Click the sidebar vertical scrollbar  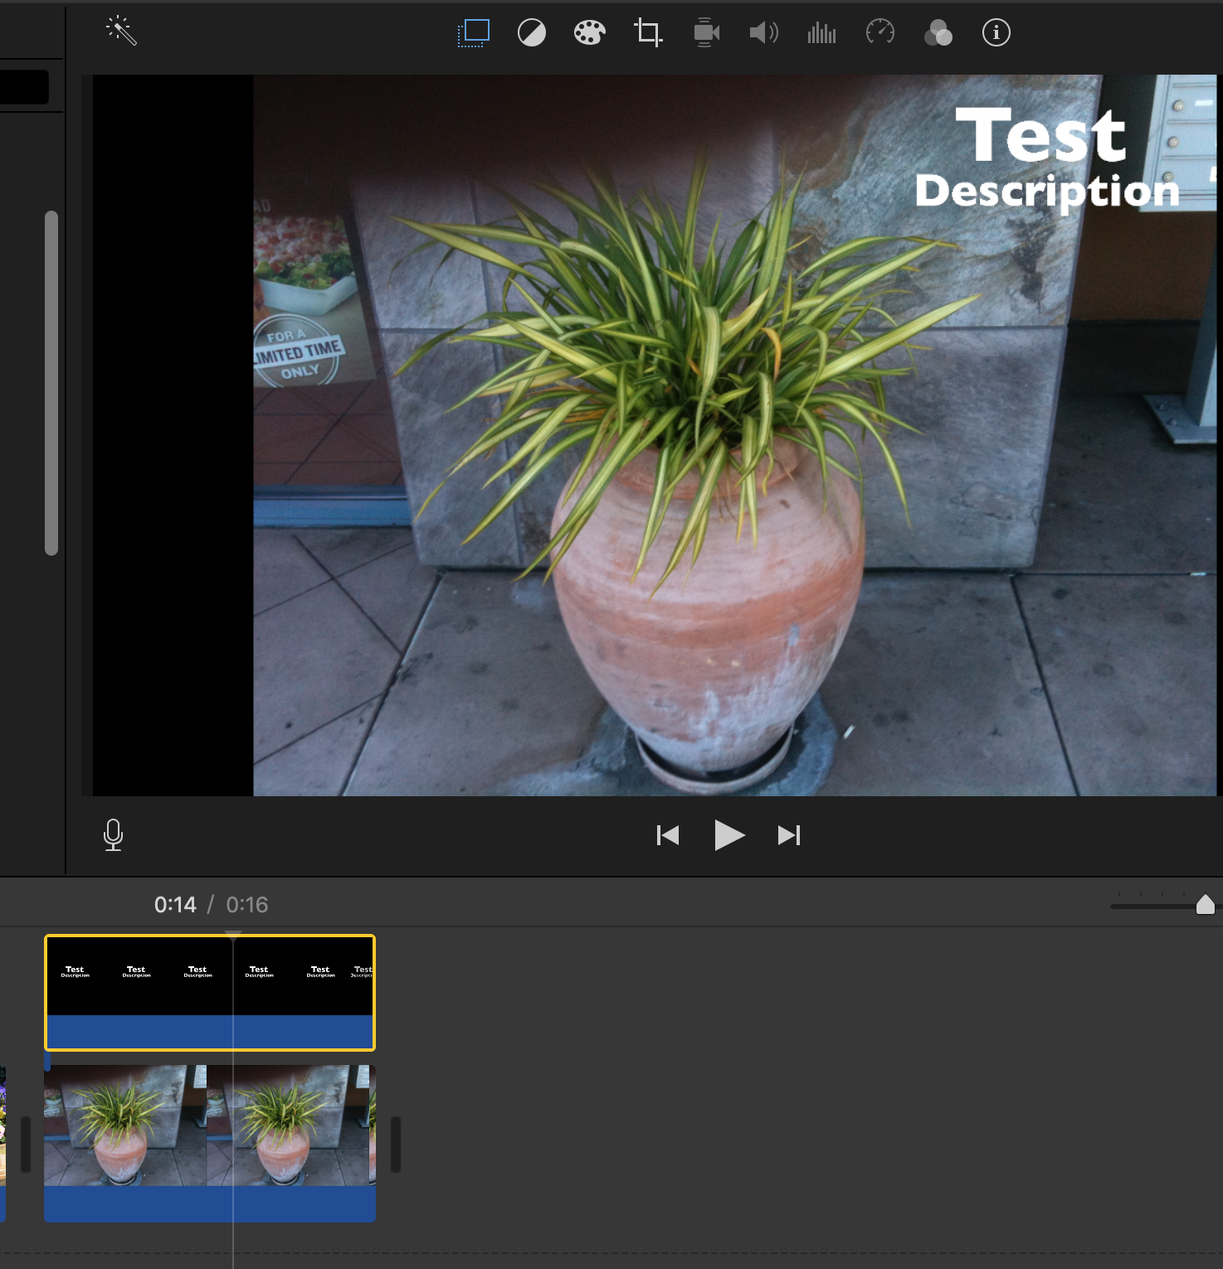[x=51, y=383]
